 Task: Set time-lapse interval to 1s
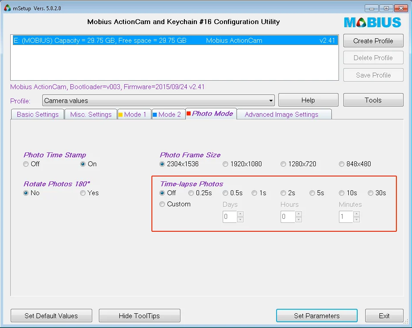[x=254, y=193]
